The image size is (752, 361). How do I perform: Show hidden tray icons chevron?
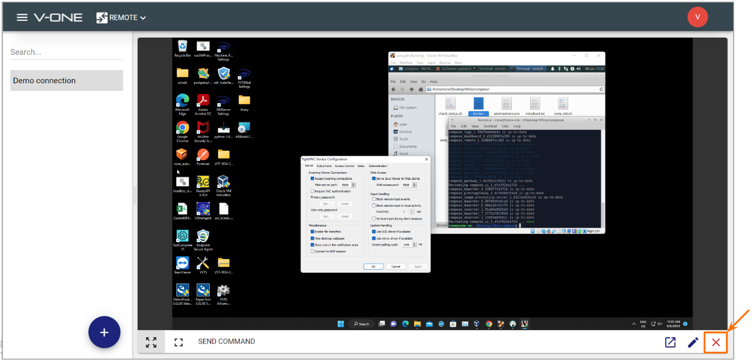(x=634, y=323)
